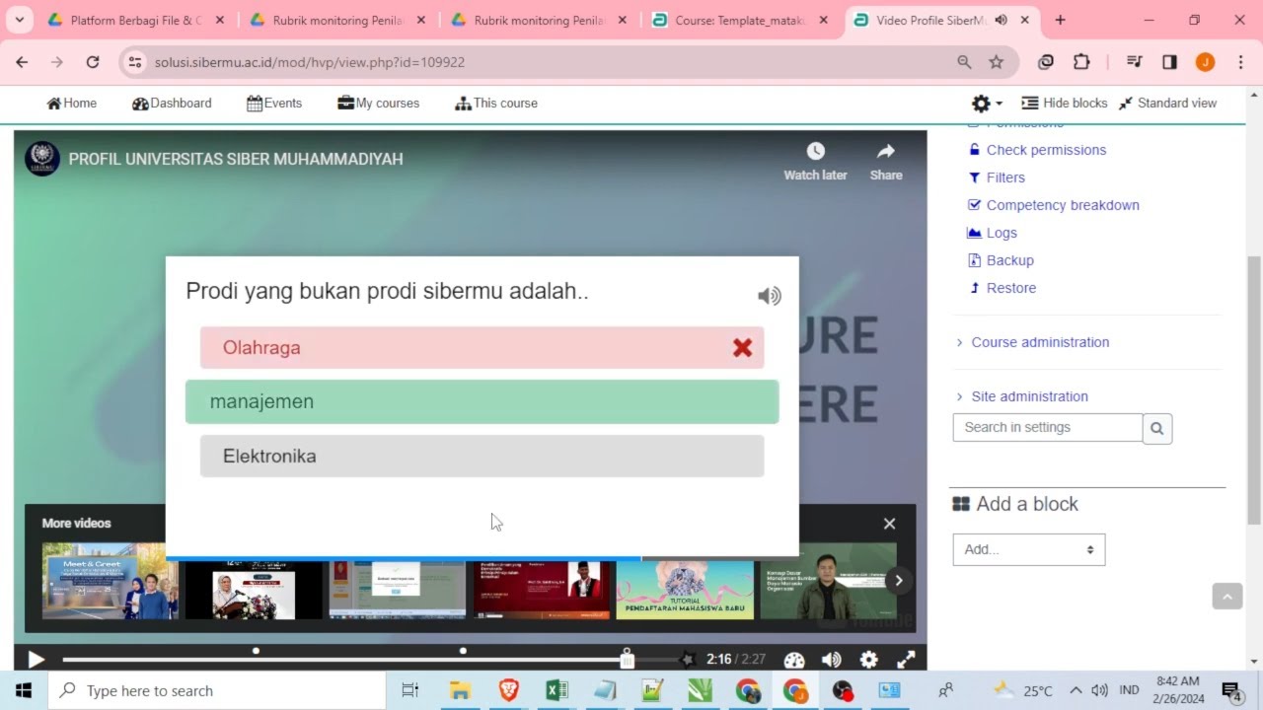This screenshot has height=710, width=1263.
Task: Click the Search in settings field
Action: click(x=1047, y=427)
